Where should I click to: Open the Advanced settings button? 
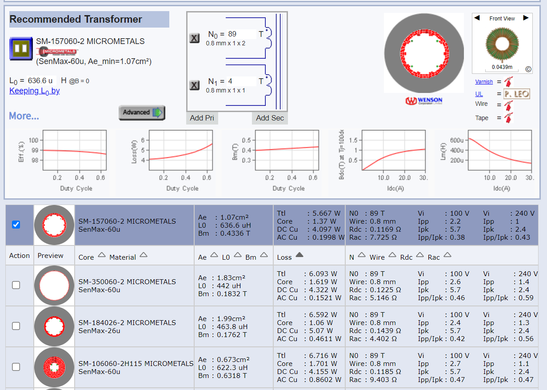(142, 113)
